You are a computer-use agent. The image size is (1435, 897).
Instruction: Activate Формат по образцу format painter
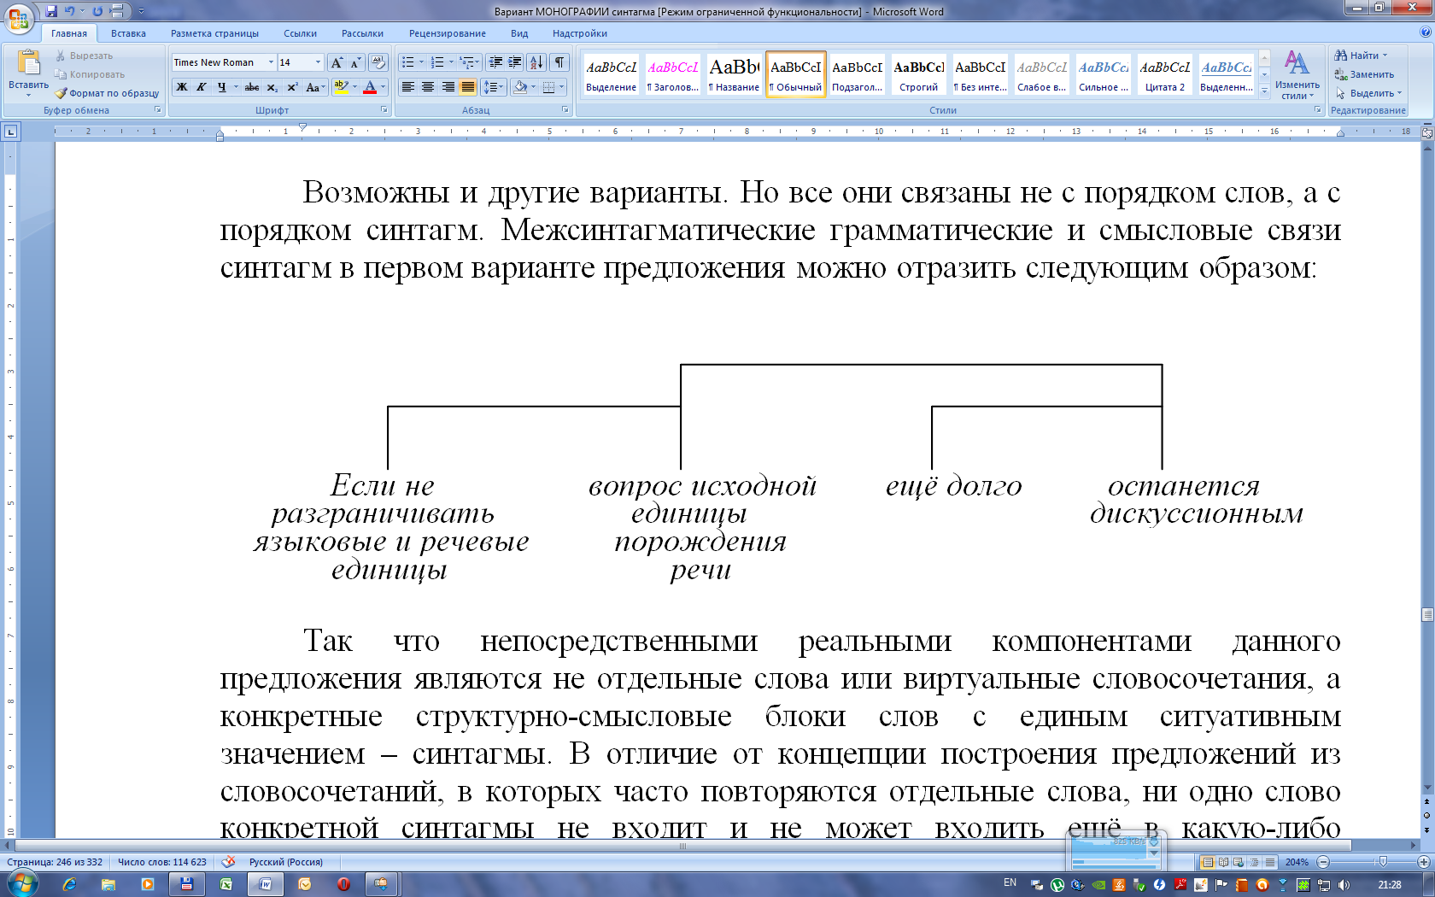tap(107, 93)
